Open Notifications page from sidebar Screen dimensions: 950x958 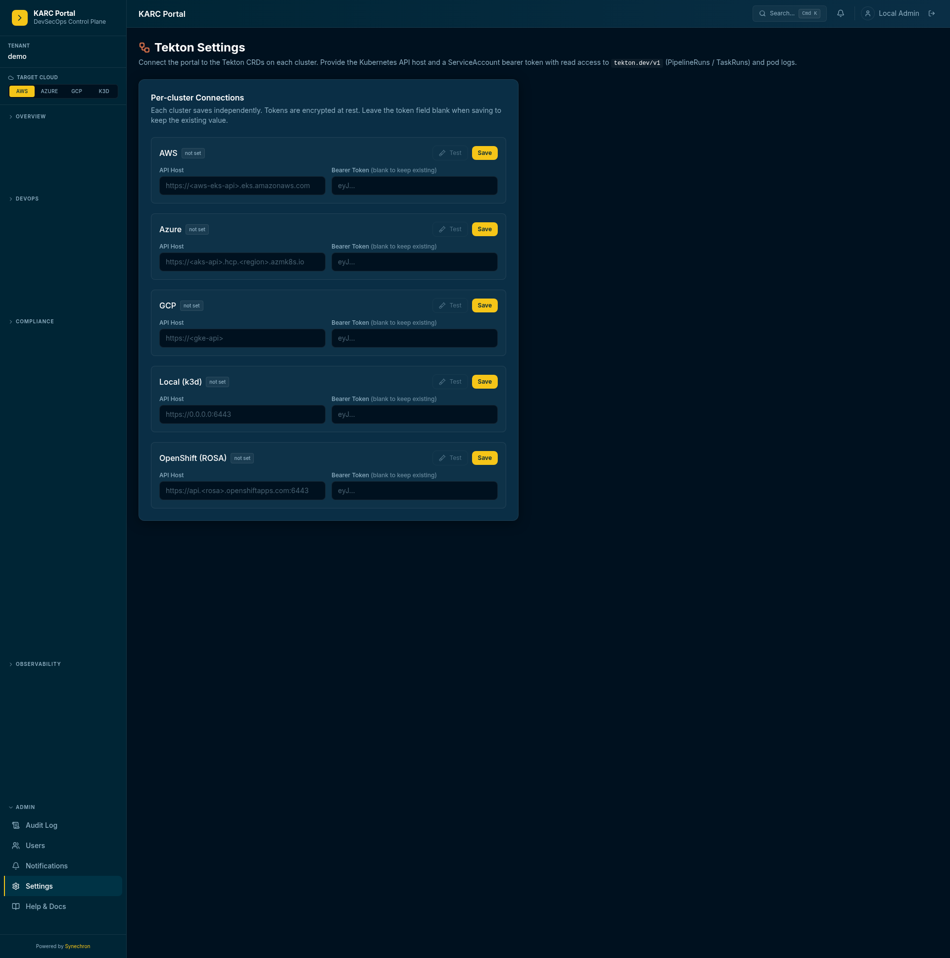(x=63, y=866)
